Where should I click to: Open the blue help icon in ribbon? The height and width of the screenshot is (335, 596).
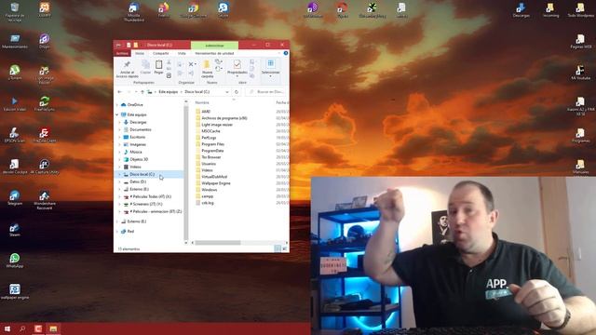[x=286, y=53]
